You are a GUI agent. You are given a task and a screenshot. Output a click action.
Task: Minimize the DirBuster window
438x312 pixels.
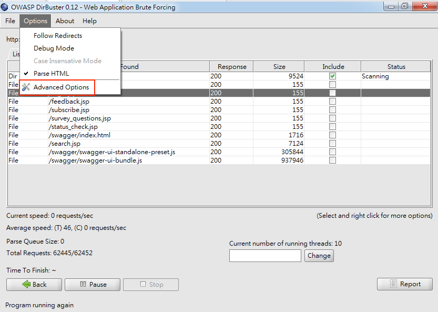(391, 6)
